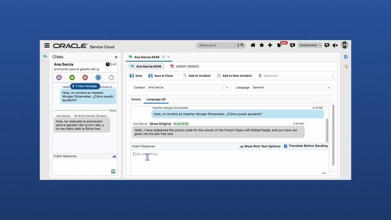Viewport: 391px width, 220px height.
Task: Close the Ana Garcia:4558 workspace tab
Action: pyautogui.click(x=169, y=57)
